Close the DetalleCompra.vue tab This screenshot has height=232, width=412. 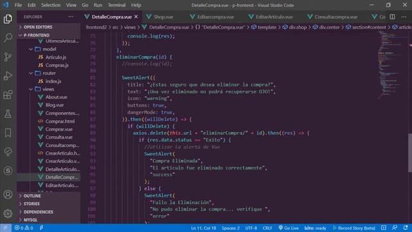point(136,17)
